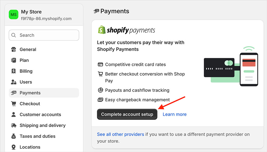Screen dimensions: 267x152
Task: Click the credit card icon beside competitive rates
Action: tap(100, 64)
